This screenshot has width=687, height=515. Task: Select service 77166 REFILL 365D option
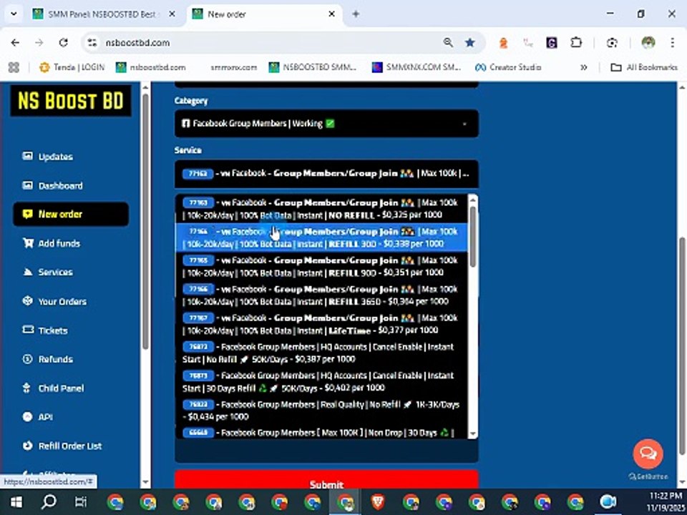click(321, 295)
